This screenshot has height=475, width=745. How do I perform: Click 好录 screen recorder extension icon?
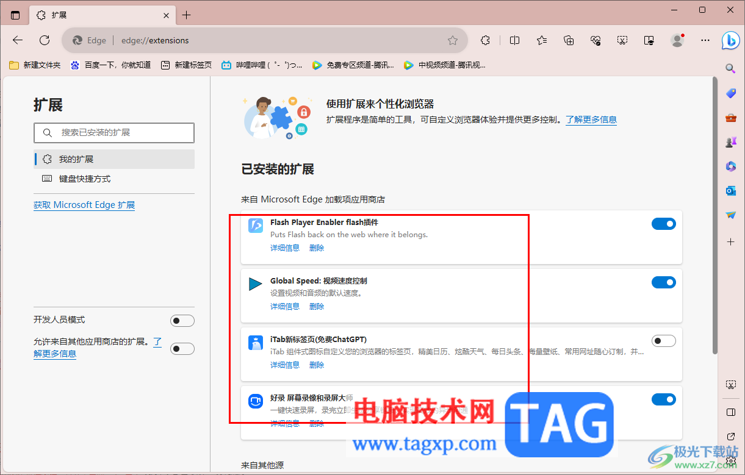click(x=255, y=401)
